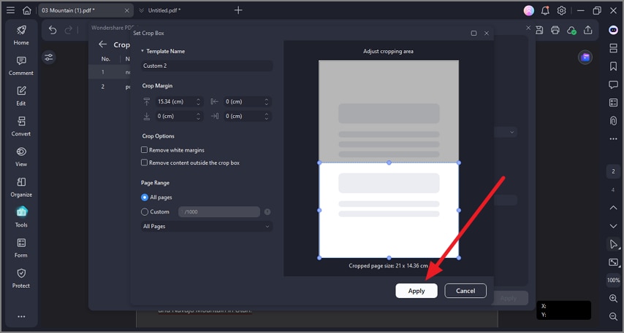Image resolution: width=624 pixels, height=333 pixels.
Task: Collapse the Template Name section triangle
Action: (142, 51)
